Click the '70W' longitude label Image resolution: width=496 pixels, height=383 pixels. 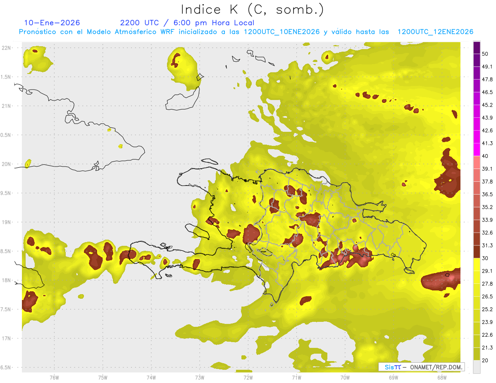[x=345, y=378]
